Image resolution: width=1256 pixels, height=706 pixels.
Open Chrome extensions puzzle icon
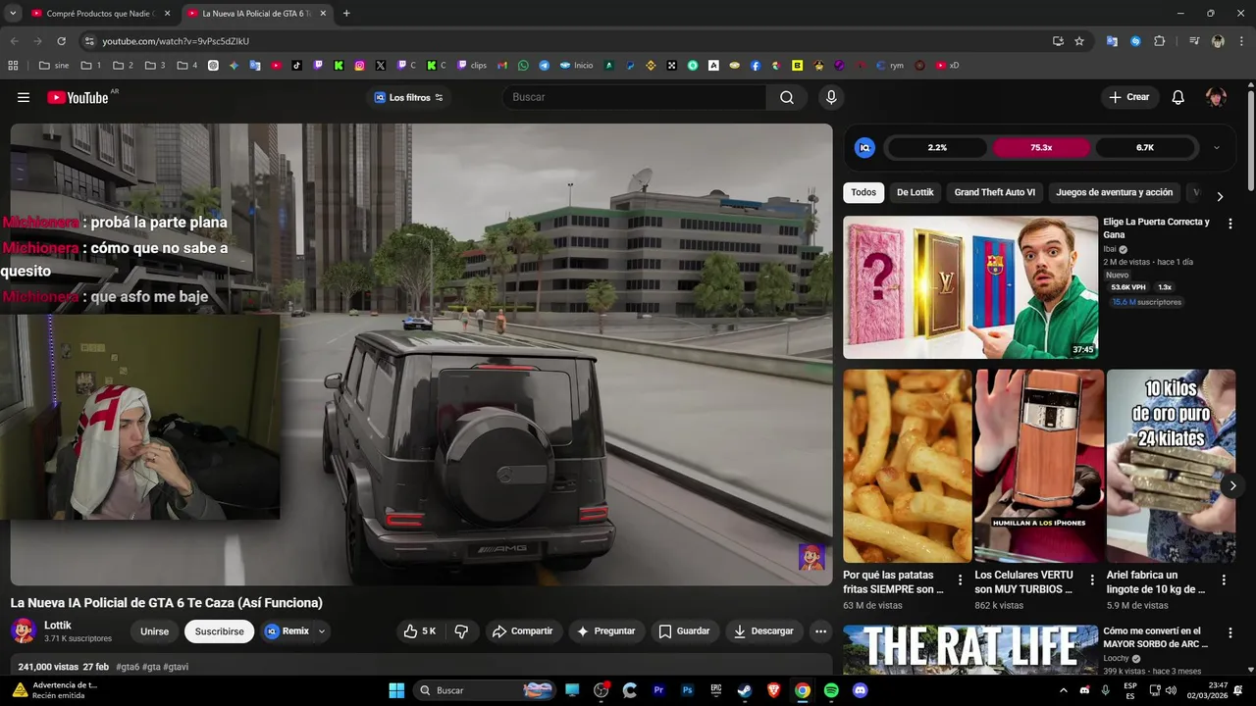1160,41
